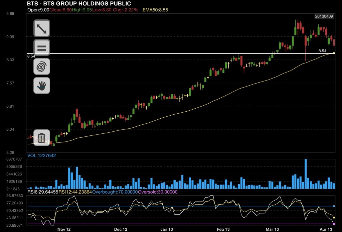Click the 6.81 price axis label
This screenshot has height=232, width=342.
(10, 106)
